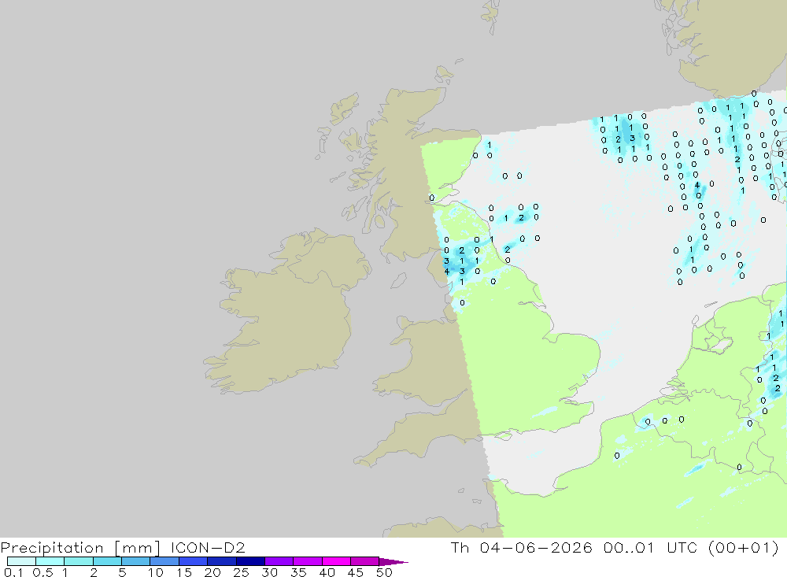Click the magenta swatch between 40 and 45

pyautogui.click(x=336, y=561)
